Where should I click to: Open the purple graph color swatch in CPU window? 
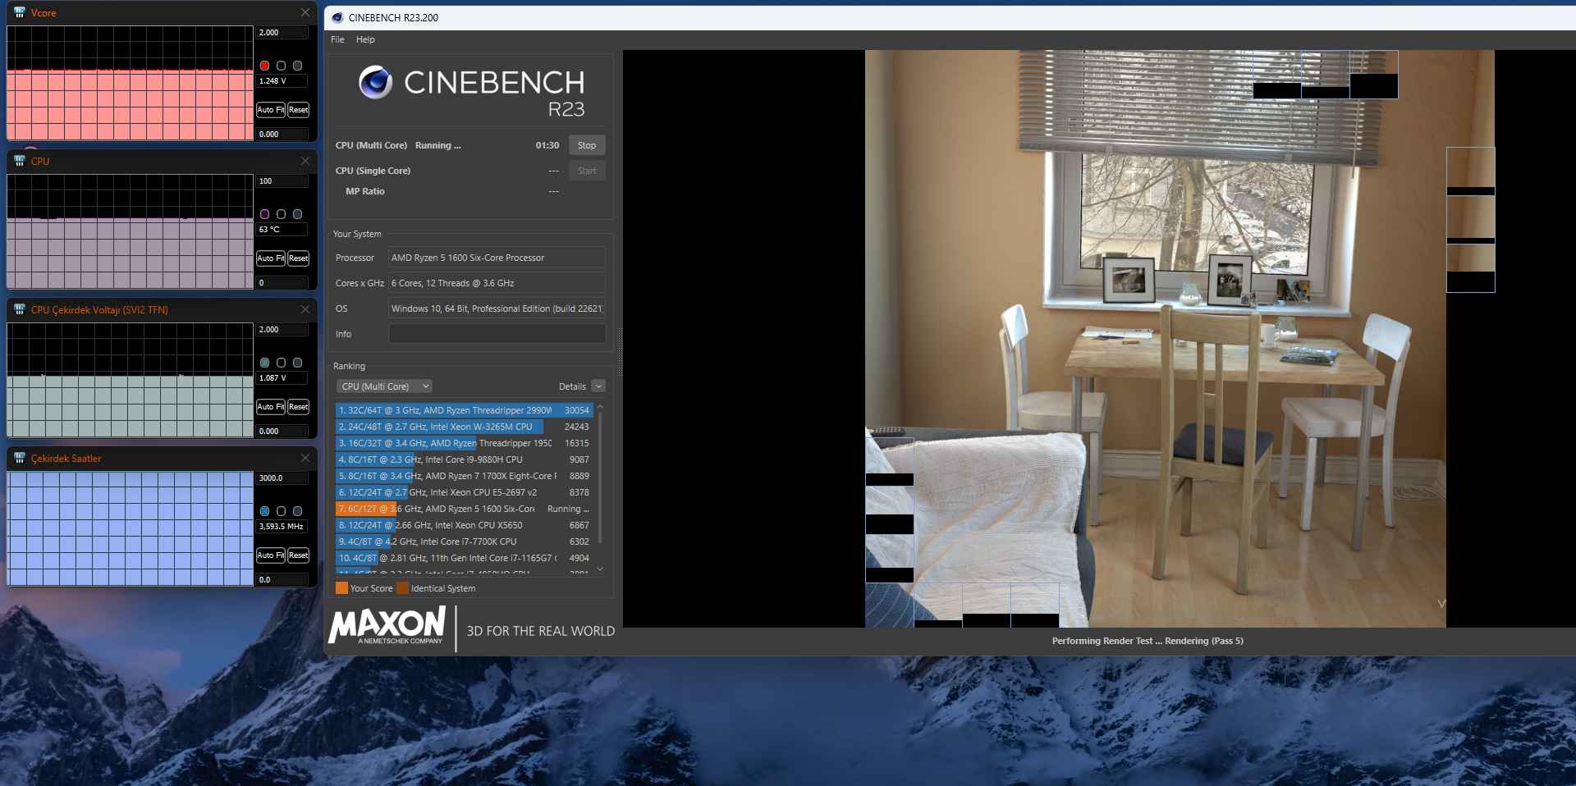264,214
